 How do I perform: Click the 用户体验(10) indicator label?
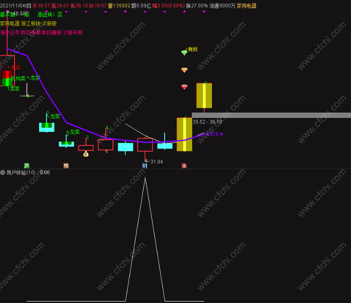coord(21,173)
